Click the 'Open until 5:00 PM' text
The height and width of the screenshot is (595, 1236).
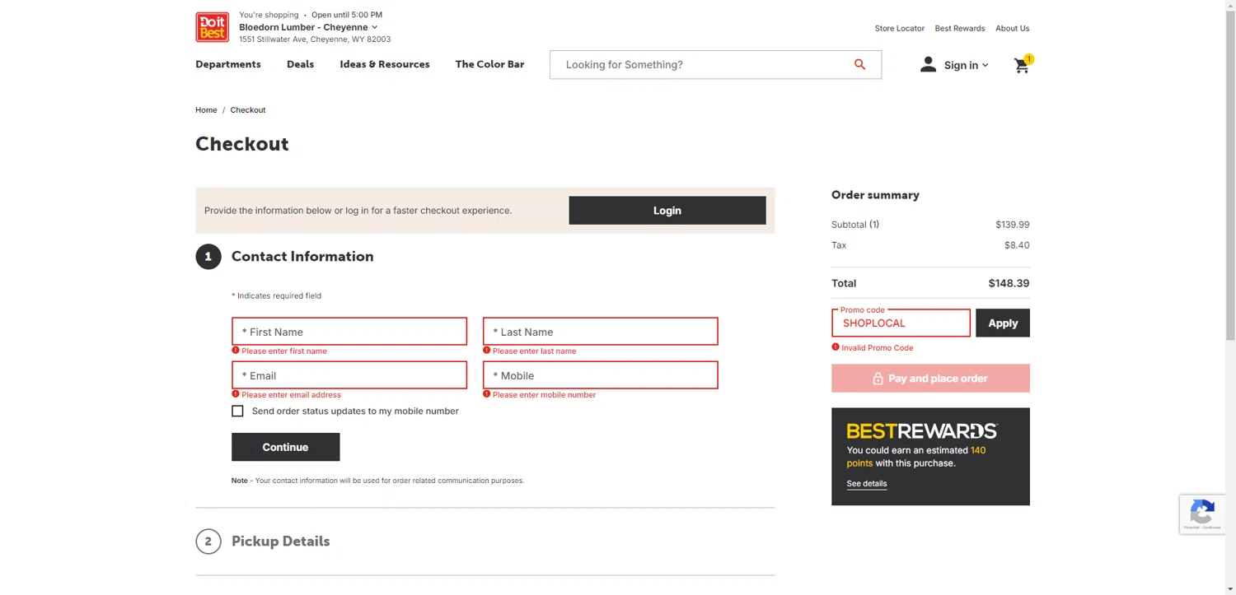tap(347, 15)
